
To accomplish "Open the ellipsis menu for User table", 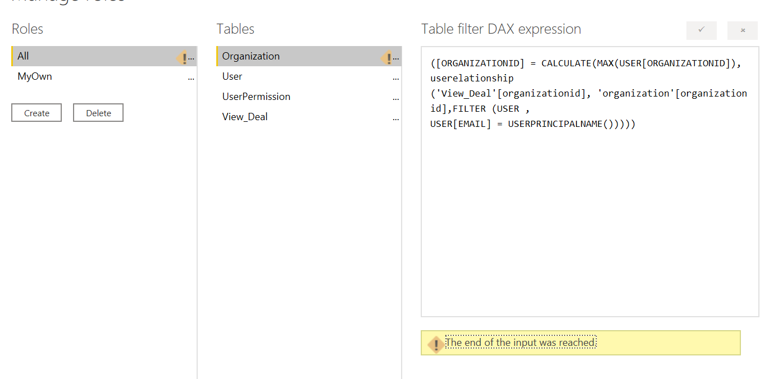I will (396, 79).
